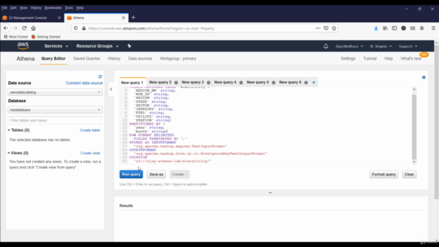Open the Firefox library icon
Image resolution: width=439 pixels, height=247 pixels.
[385, 28]
